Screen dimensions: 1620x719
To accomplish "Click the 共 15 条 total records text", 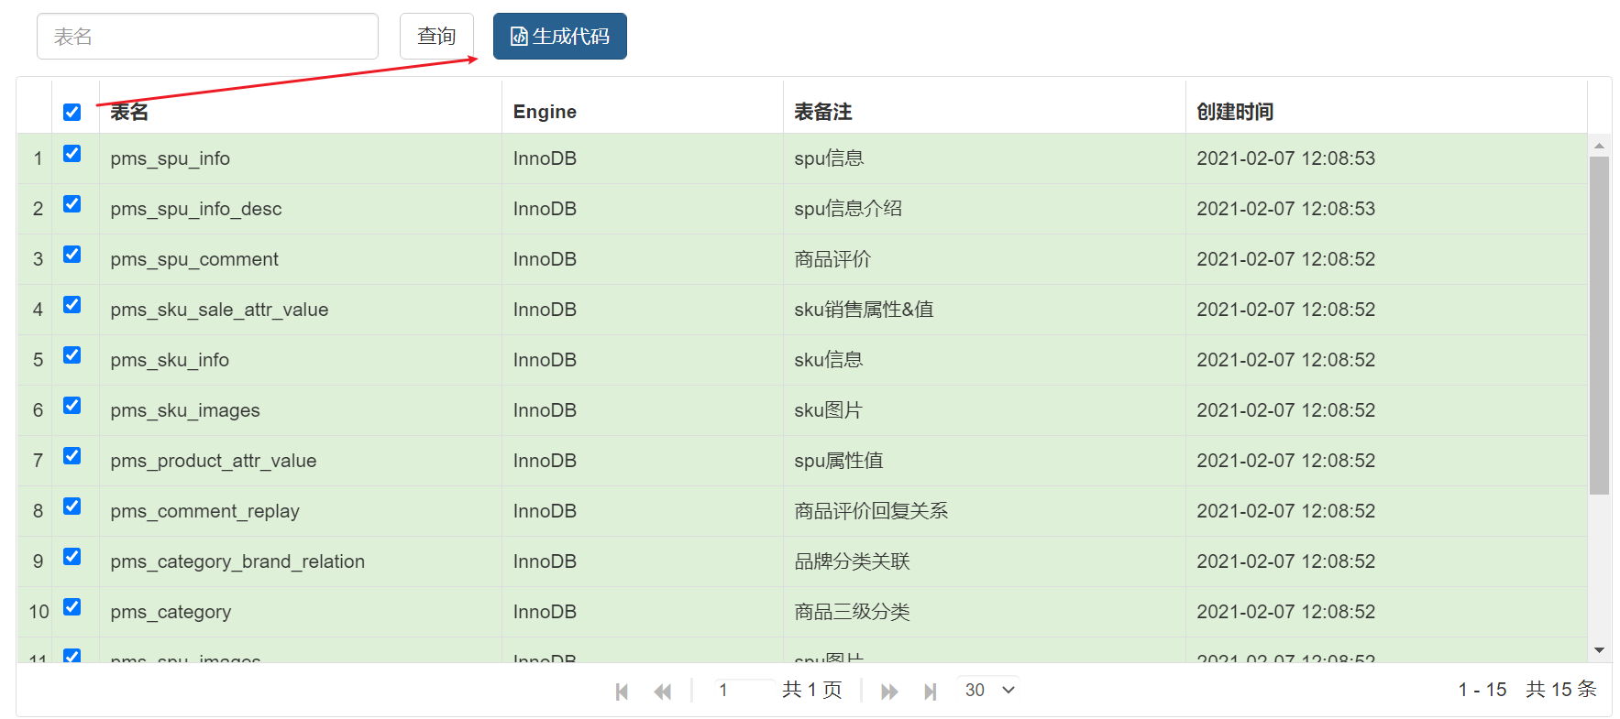I will click(x=1561, y=690).
